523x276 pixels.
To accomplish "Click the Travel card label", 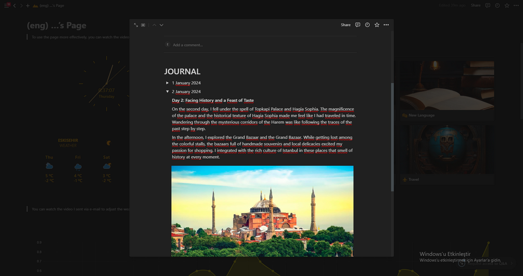I will point(414,179).
